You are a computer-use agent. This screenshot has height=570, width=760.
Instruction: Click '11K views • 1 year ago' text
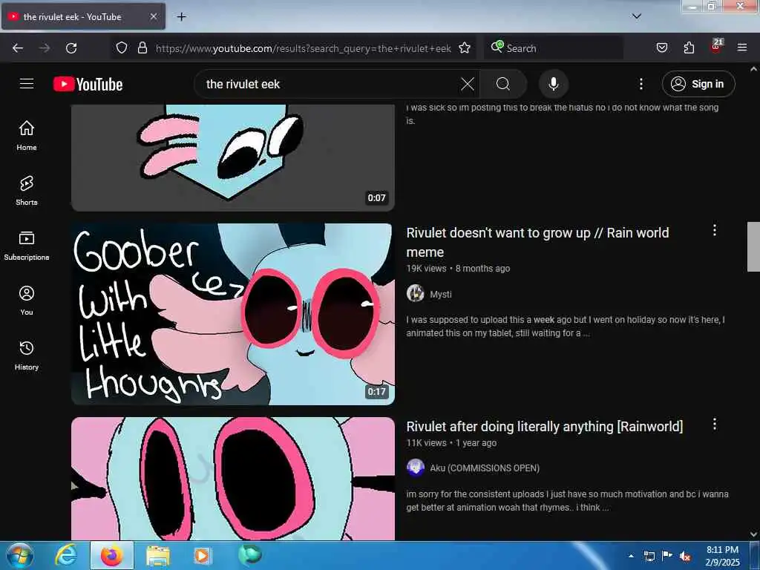[x=451, y=443]
